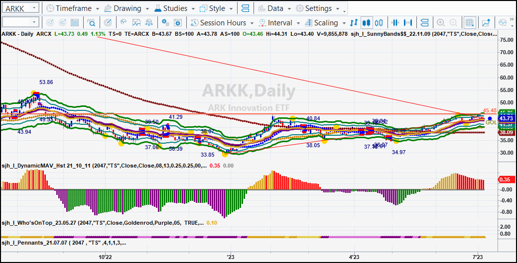This screenshot has height=263, width=517.
Task: Click the Scaling lines icon
Action: 308,23
